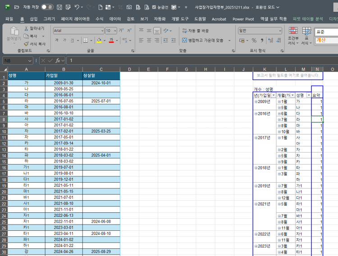The height and width of the screenshot is (256, 338).
Task: Increase font size with 가^ icon
Action: tap(121, 31)
